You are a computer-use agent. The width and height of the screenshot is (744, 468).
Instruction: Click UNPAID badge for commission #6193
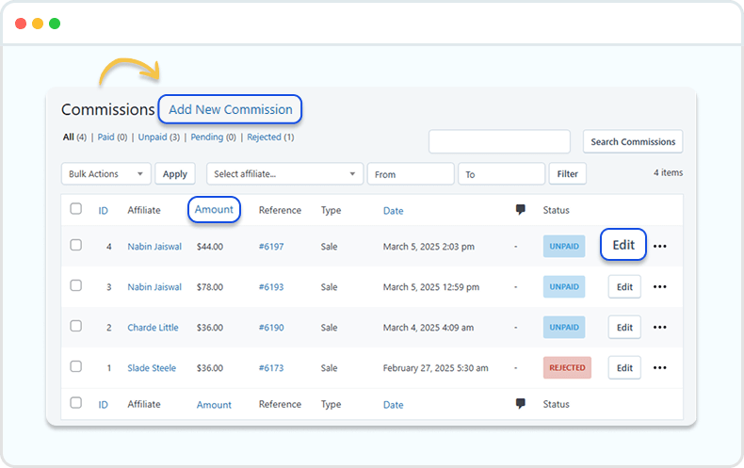click(564, 286)
